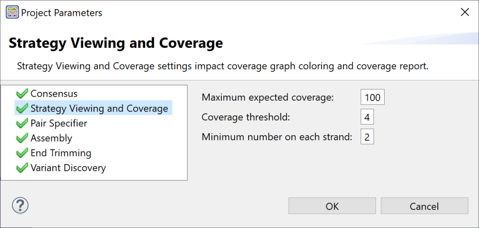
Task: Open the Assembly parameters page
Action: (x=51, y=138)
